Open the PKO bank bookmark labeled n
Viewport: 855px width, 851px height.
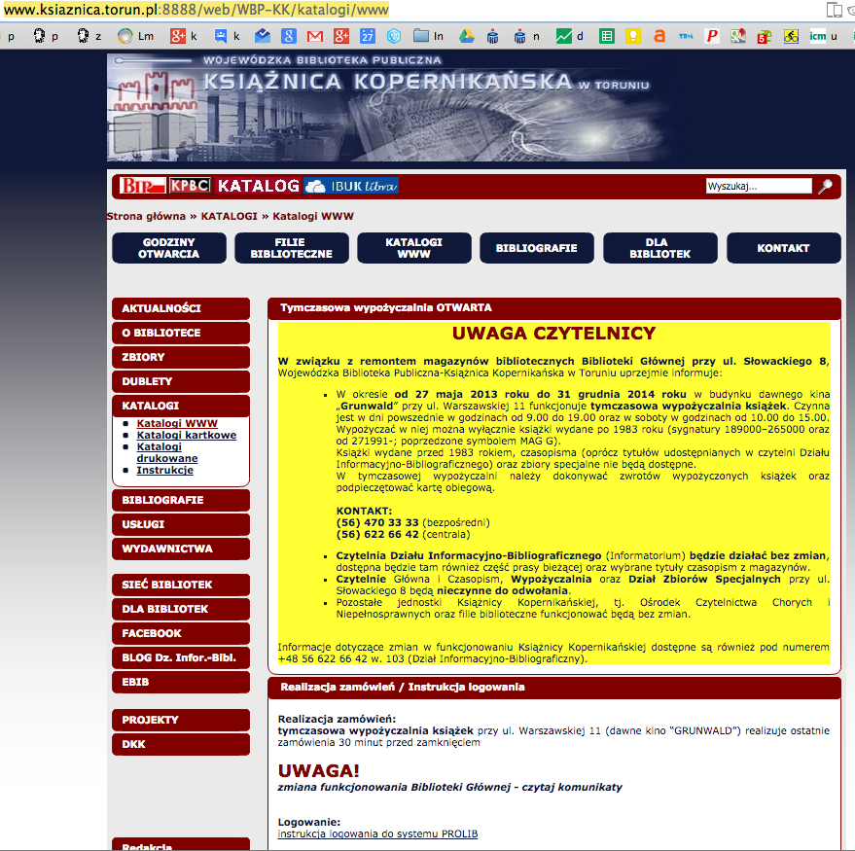click(x=525, y=36)
